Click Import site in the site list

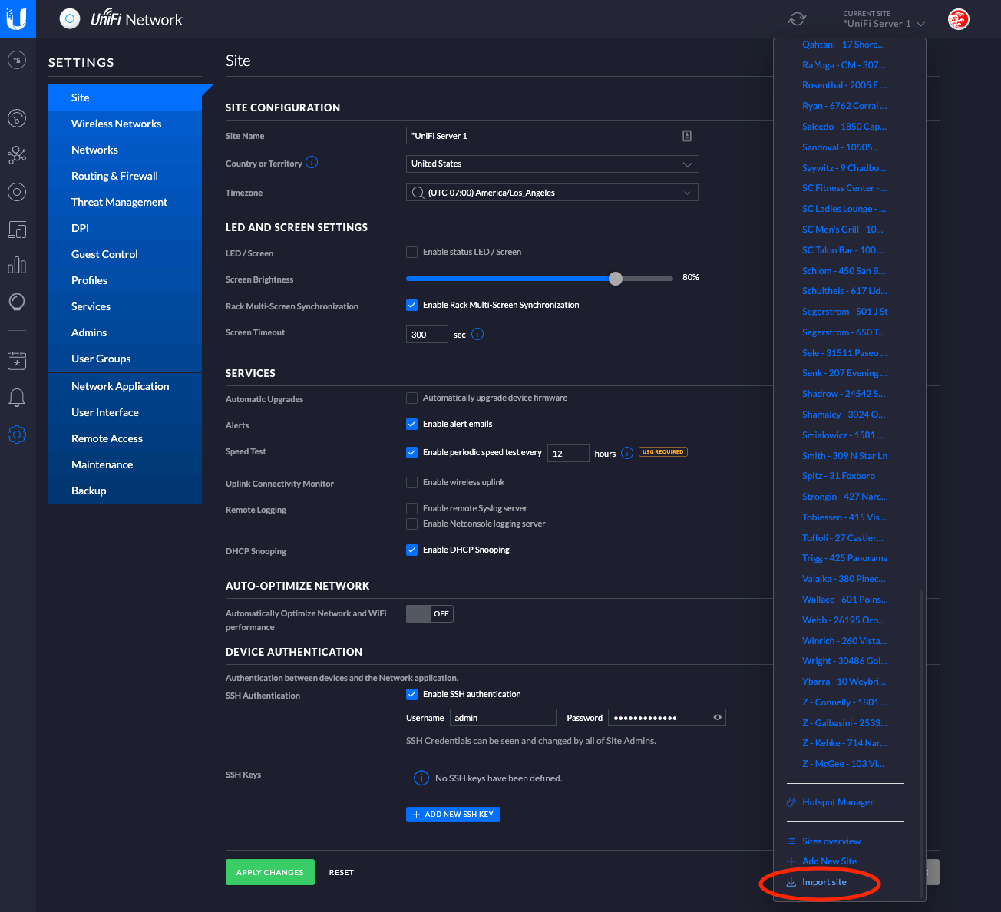tap(824, 882)
